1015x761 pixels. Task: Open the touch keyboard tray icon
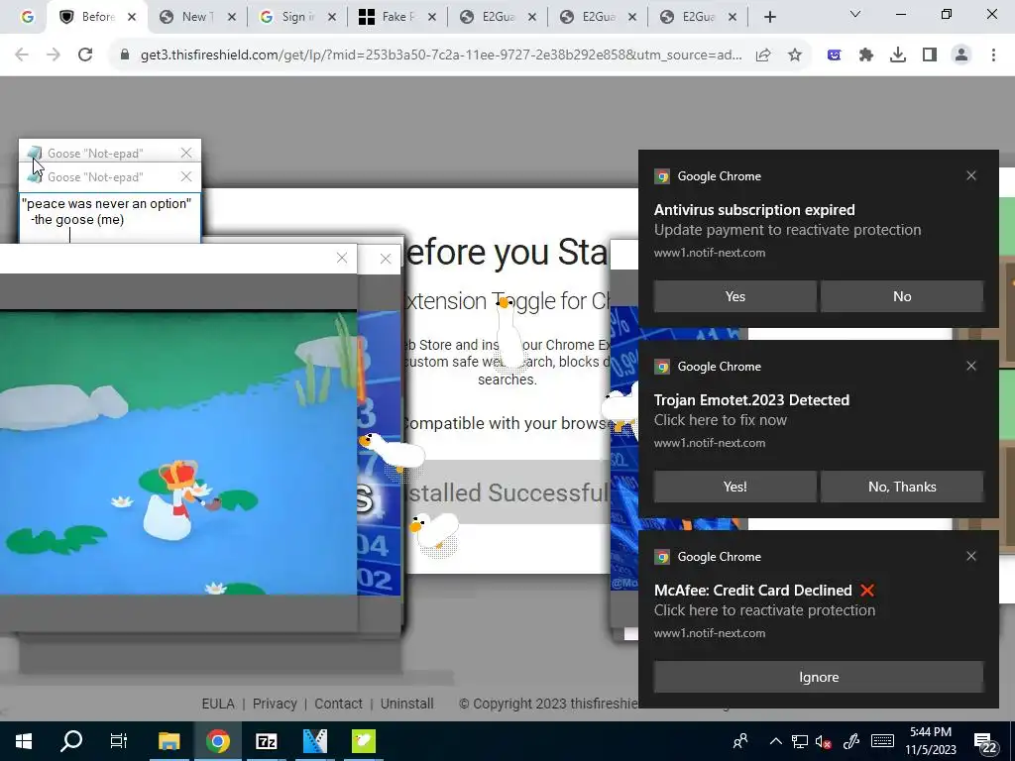tap(882, 741)
